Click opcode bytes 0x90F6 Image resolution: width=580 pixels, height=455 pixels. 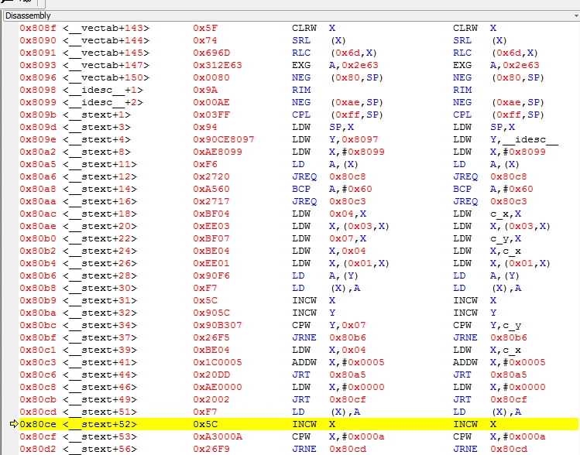pos(211,275)
